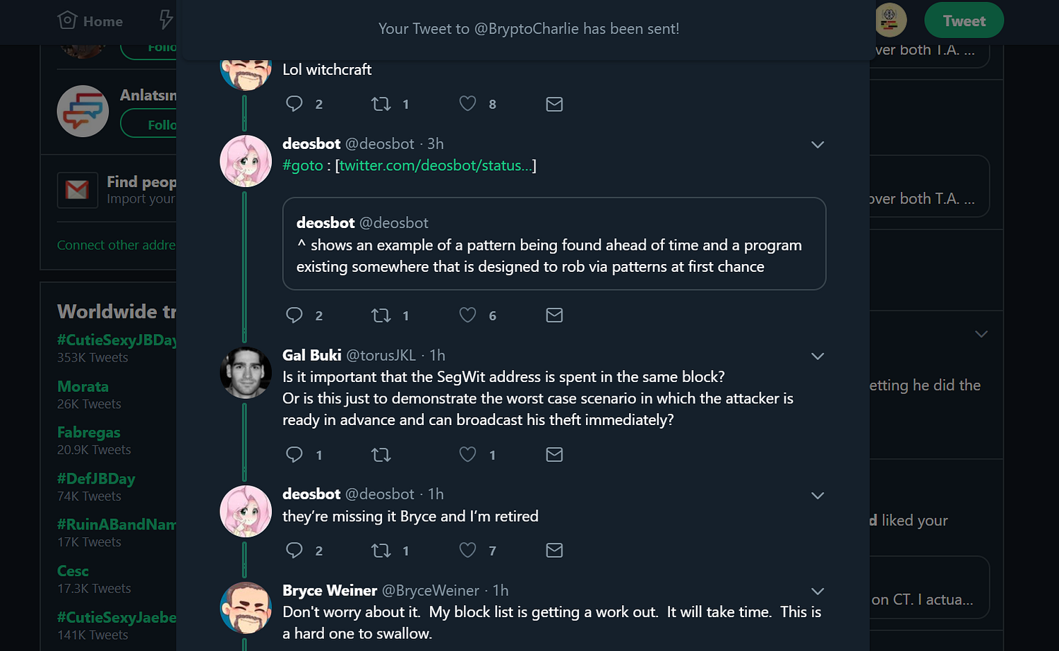Retweet deosbot's #goto tweet
Viewport: 1059px width, 651px height.
(x=381, y=316)
